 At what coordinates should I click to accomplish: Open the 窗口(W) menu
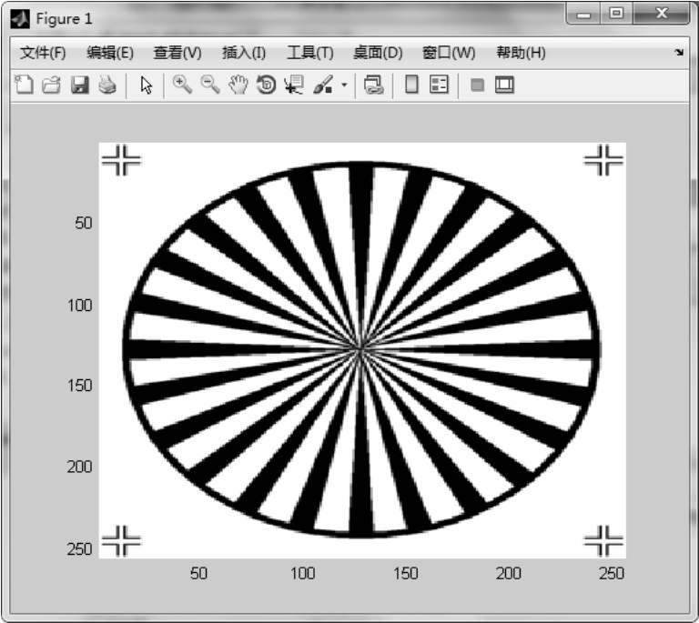coord(449,53)
